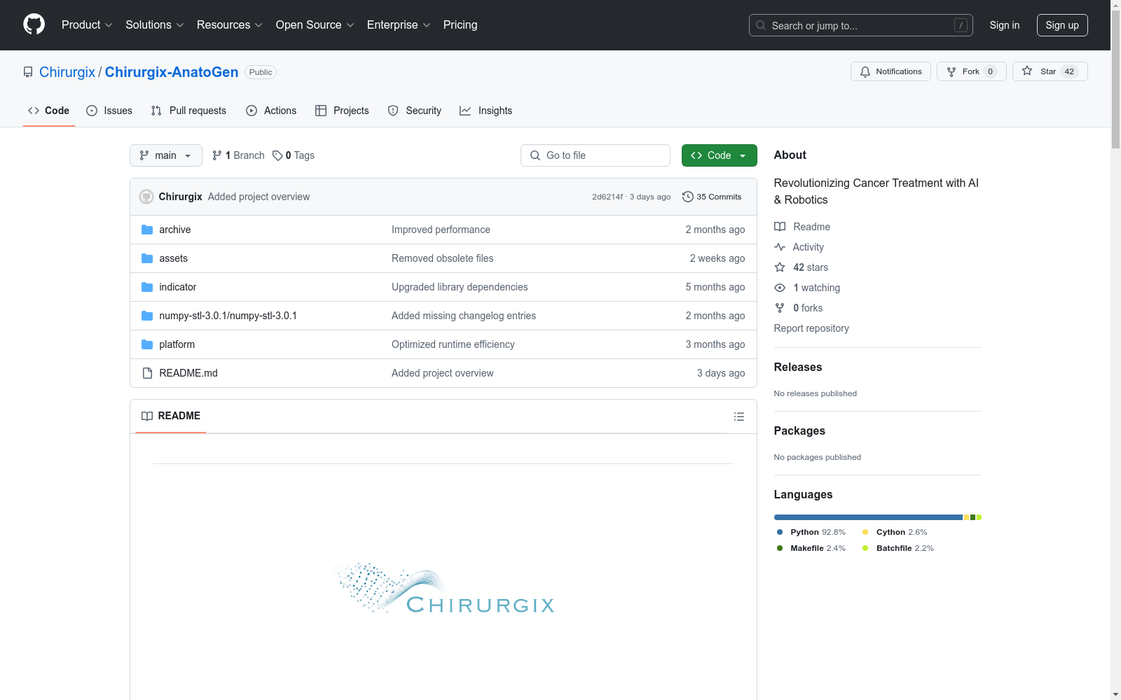
Task: Open the GitHub home logo
Action: (x=34, y=24)
